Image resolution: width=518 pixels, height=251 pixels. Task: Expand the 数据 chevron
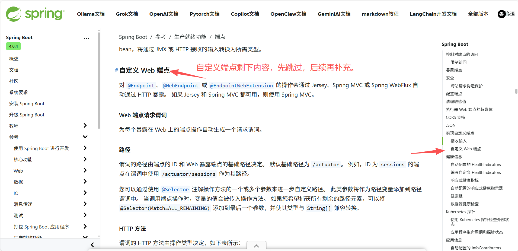point(85,182)
